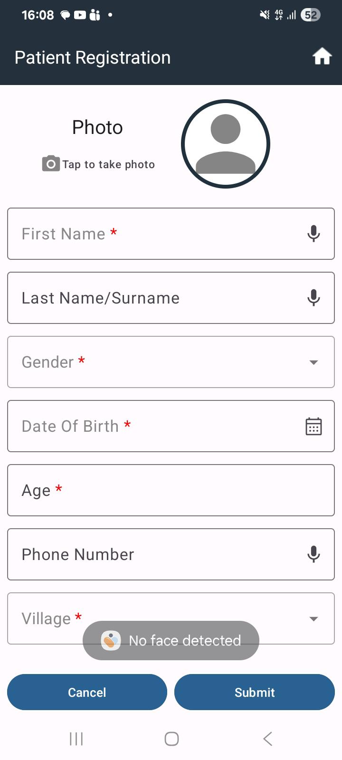Screen dimensions: 342x760
Task: Tap the home icon in header
Action: pyautogui.click(x=322, y=57)
